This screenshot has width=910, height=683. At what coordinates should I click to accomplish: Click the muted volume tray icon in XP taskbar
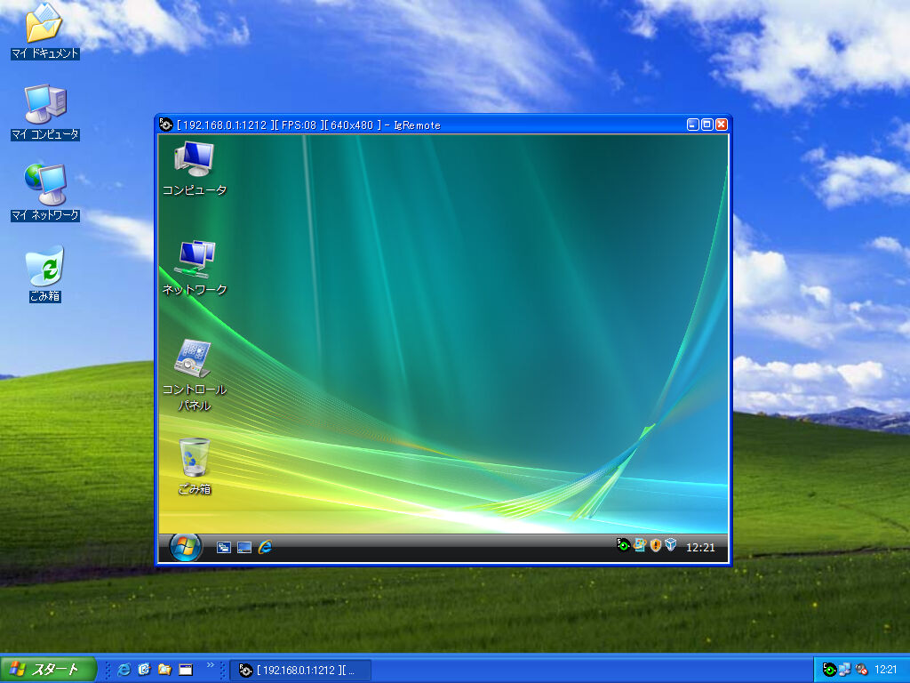tap(861, 670)
